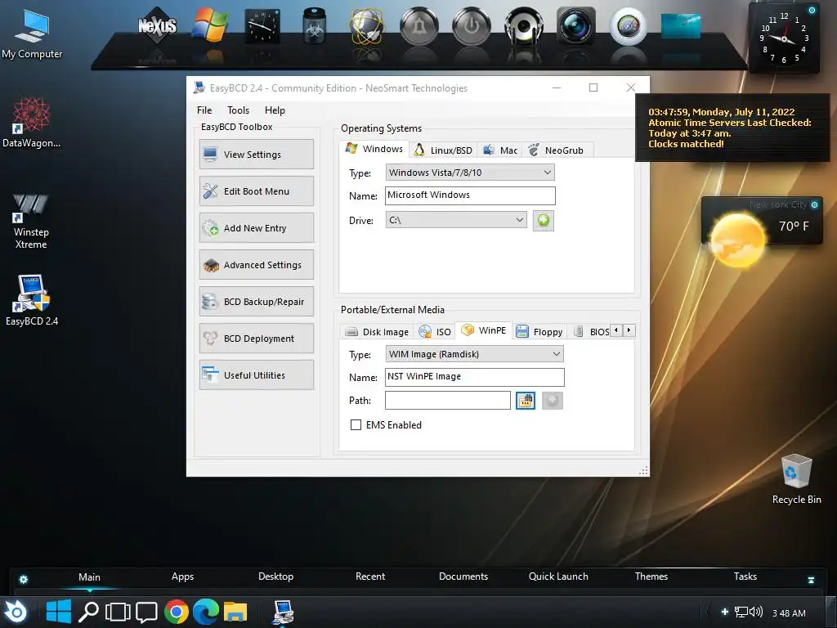837x628 pixels.
Task: Select the EasyBCD 2.4 desktop shortcut
Action: coord(32,300)
